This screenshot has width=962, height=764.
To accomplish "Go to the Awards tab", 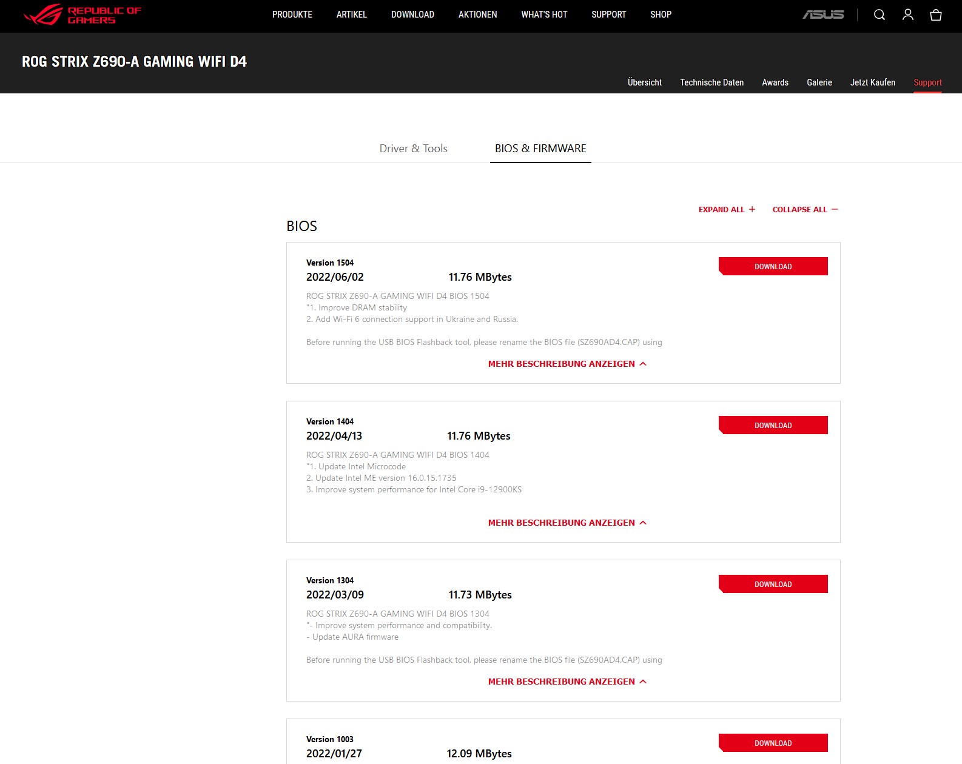I will coord(775,82).
